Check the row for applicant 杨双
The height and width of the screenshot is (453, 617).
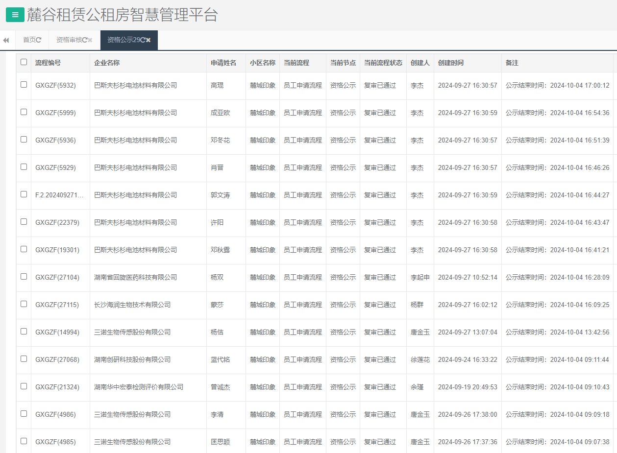point(23,277)
